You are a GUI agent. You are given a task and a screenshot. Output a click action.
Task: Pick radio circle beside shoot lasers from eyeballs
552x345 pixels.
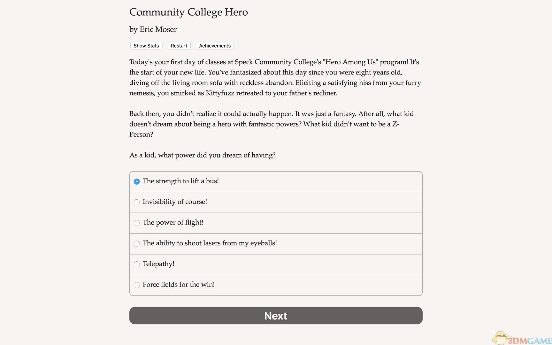[137, 244]
